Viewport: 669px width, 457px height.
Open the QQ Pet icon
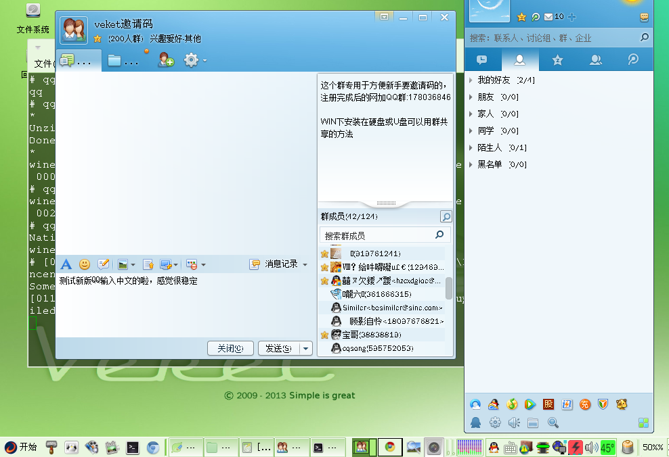point(622,404)
